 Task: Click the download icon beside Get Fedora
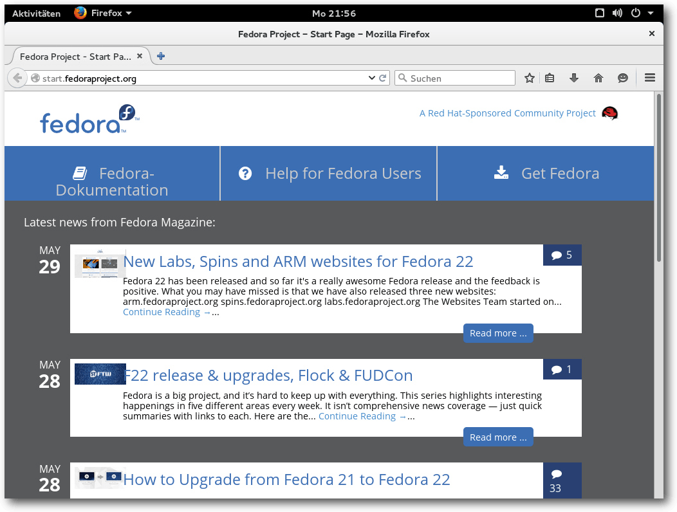(501, 172)
